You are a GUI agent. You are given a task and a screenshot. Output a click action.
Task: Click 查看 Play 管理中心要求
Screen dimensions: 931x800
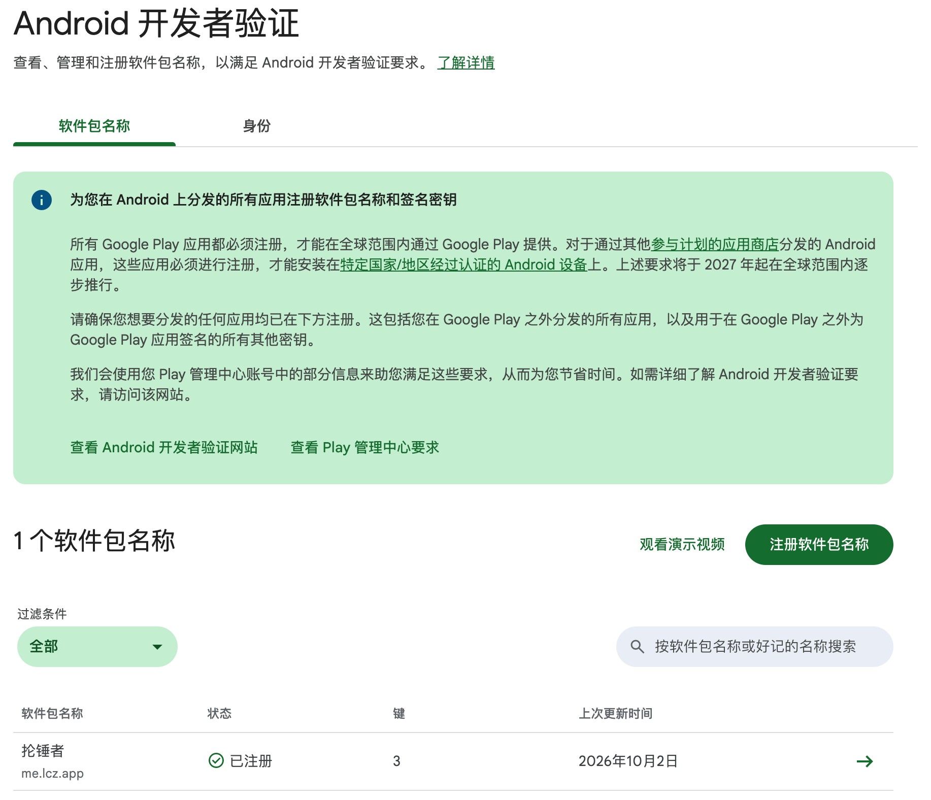click(364, 447)
